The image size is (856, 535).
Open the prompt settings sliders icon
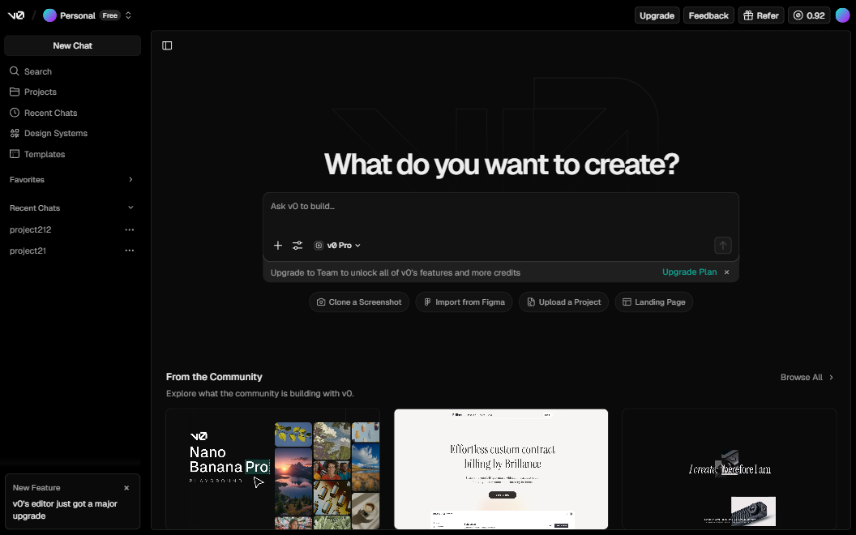pos(297,246)
